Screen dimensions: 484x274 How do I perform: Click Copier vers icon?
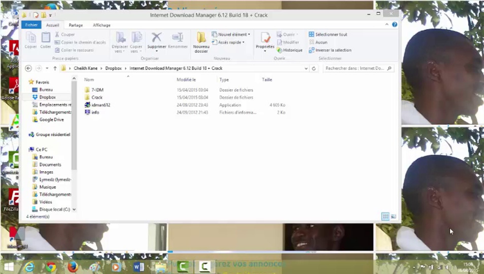(136, 38)
